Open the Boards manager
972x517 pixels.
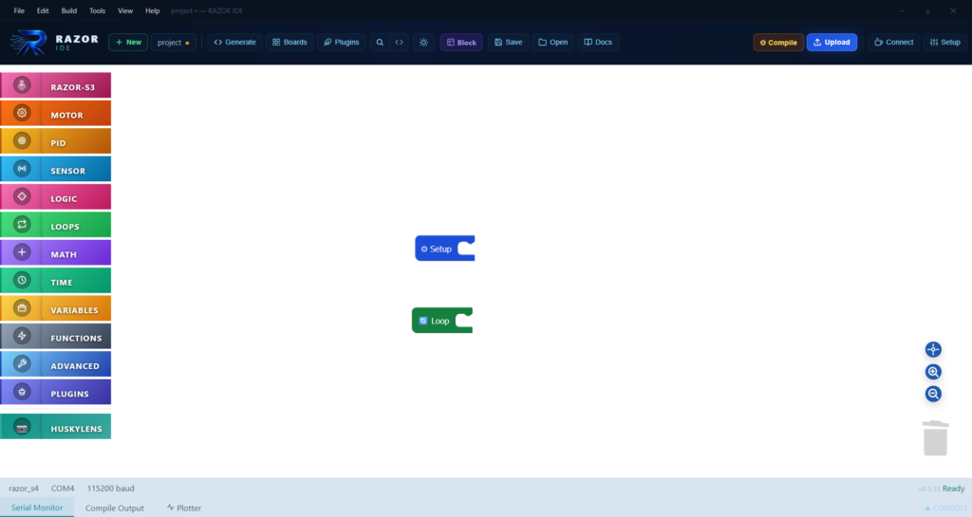click(x=290, y=42)
